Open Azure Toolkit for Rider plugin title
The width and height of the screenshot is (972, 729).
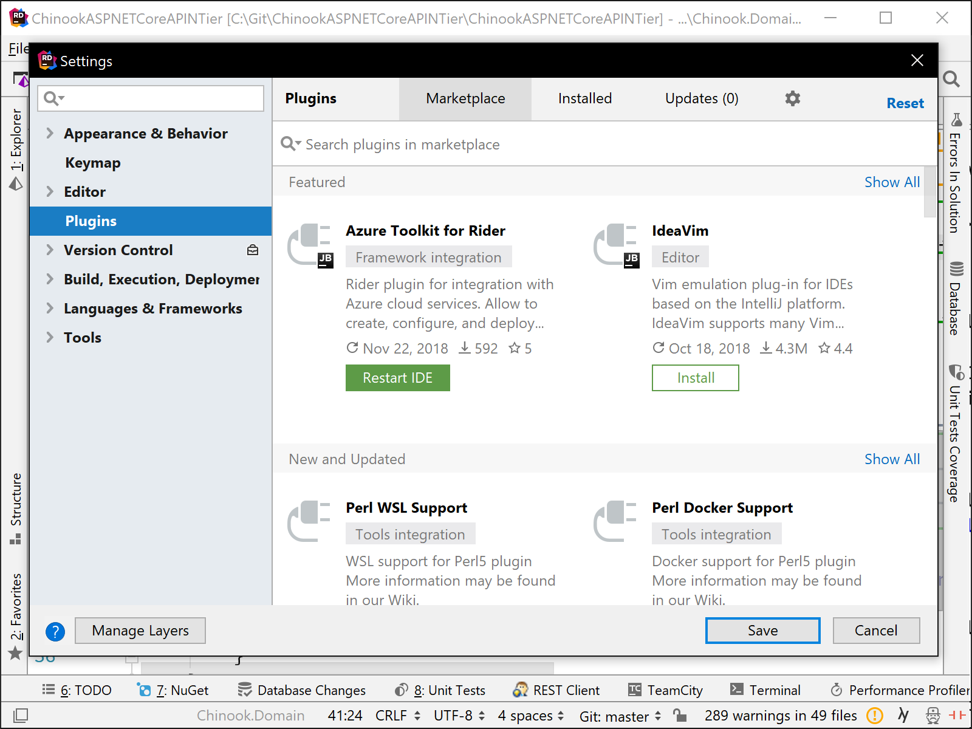click(x=425, y=231)
